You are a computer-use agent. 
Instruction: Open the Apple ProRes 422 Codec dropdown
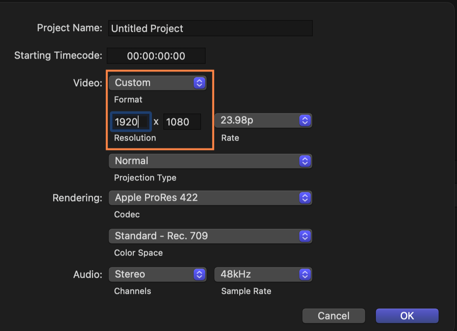coord(210,198)
